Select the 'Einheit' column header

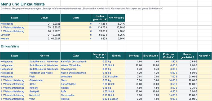pyautogui.click(x=116, y=56)
